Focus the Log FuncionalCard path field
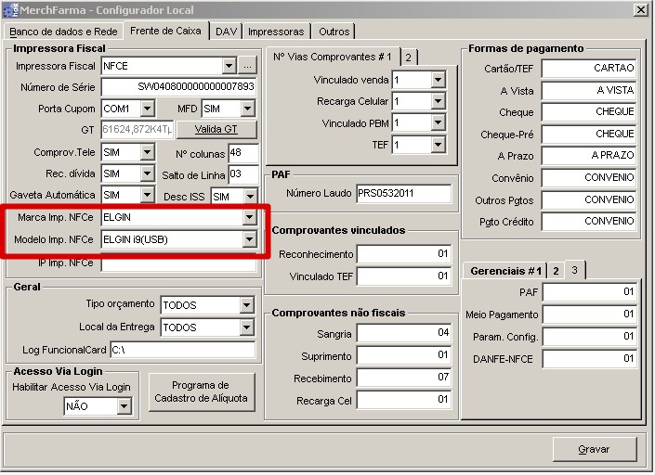 181,350
